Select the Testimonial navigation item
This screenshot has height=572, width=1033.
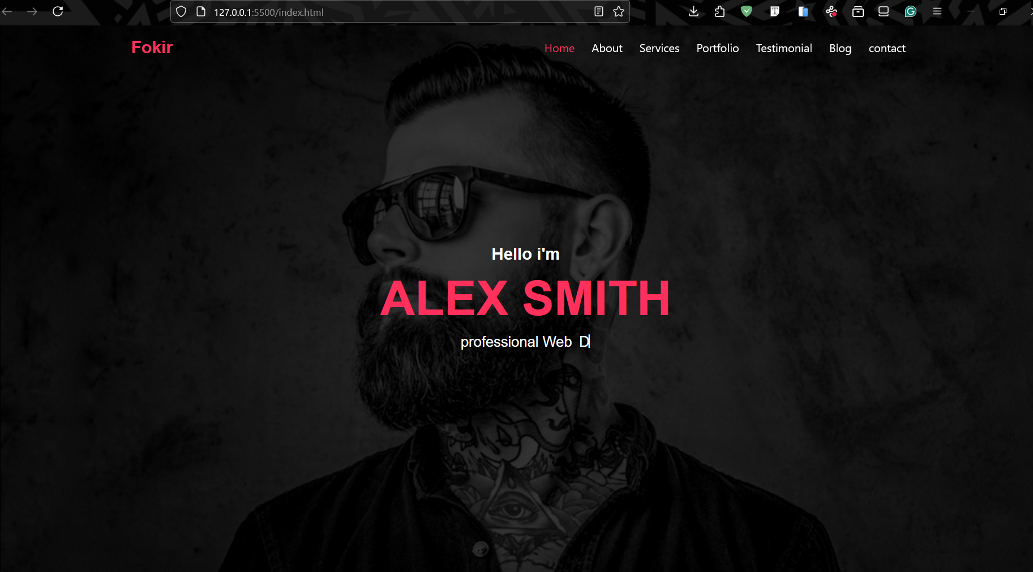pos(784,48)
